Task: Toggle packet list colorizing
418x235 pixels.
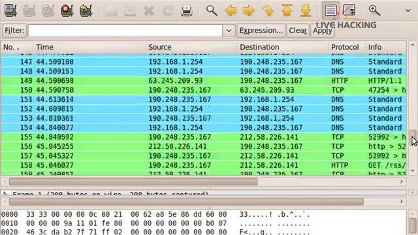Action: [x=330, y=10]
